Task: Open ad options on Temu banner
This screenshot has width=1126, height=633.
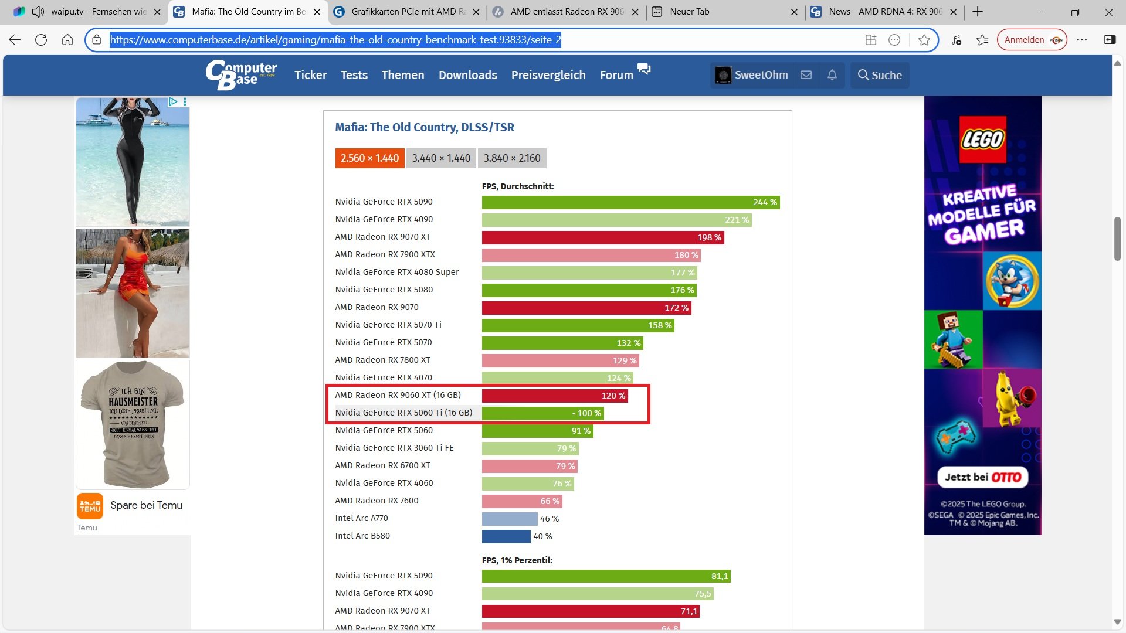Action: [185, 102]
